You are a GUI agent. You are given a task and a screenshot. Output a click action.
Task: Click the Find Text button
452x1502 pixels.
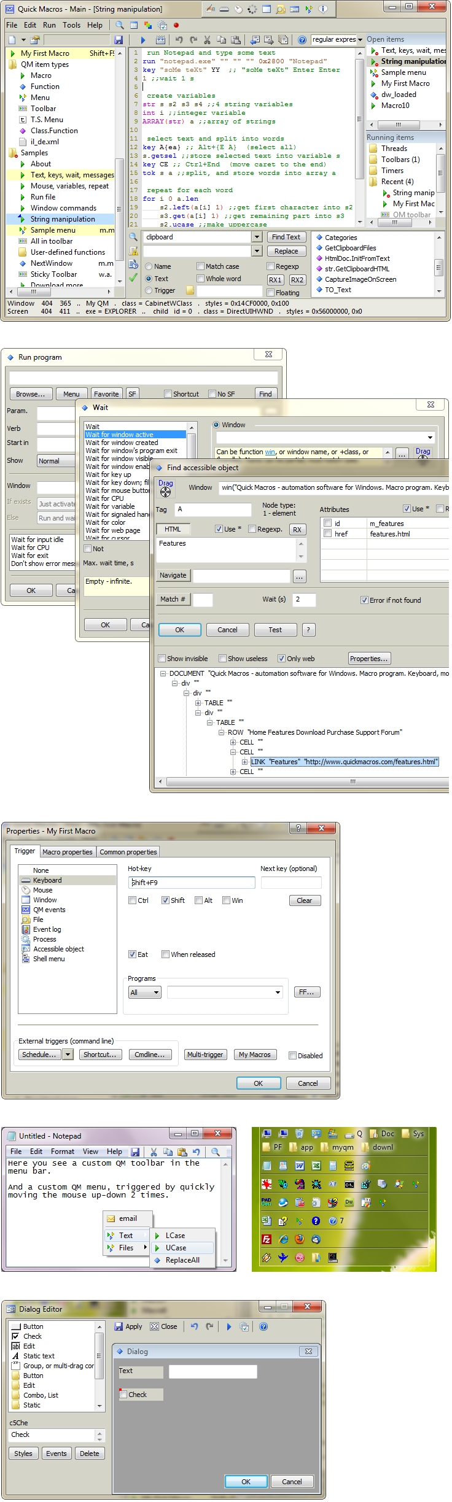(x=286, y=237)
